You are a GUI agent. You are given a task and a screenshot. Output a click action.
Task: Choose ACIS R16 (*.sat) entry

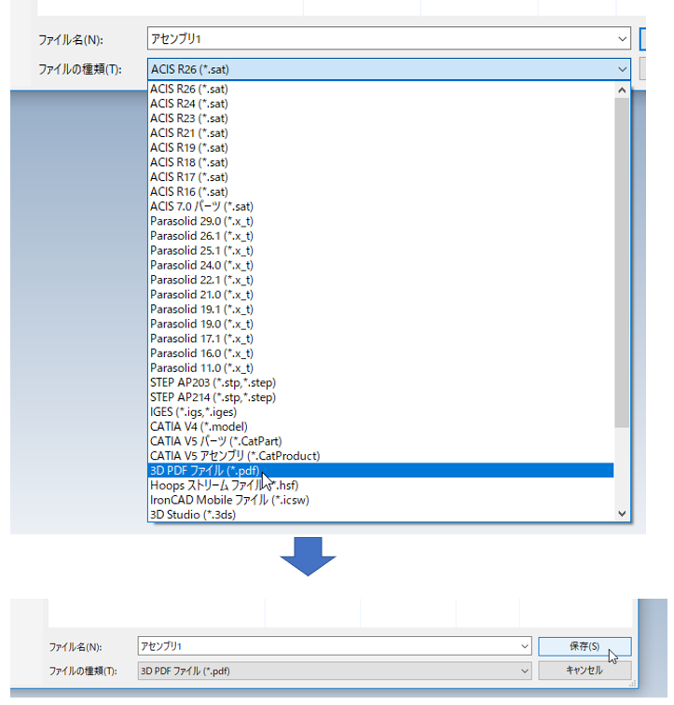coord(380,192)
